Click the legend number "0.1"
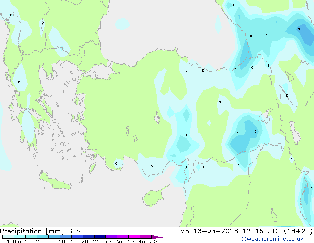Screen dimensions: 314x243 (x=5, y=241)
